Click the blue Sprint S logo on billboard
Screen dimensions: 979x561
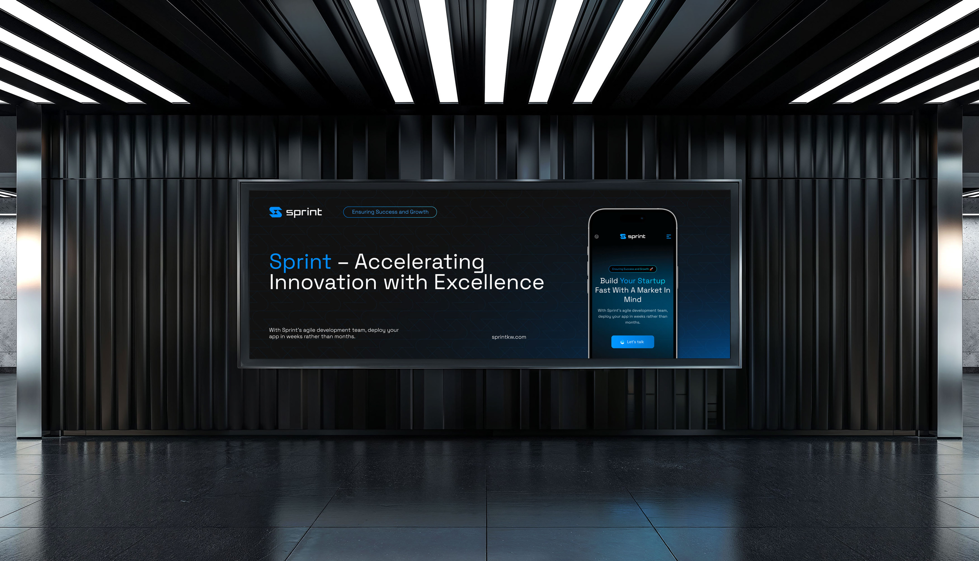point(275,212)
